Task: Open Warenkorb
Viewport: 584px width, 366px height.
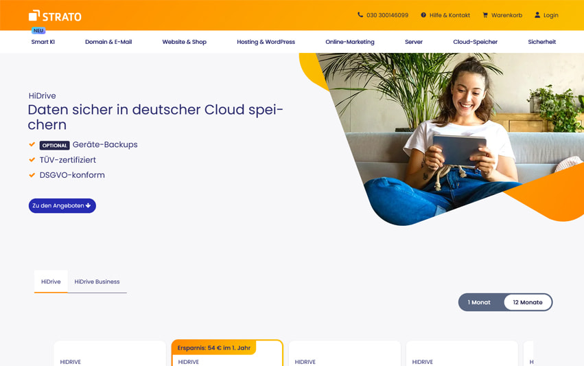Action: coord(506,15)
